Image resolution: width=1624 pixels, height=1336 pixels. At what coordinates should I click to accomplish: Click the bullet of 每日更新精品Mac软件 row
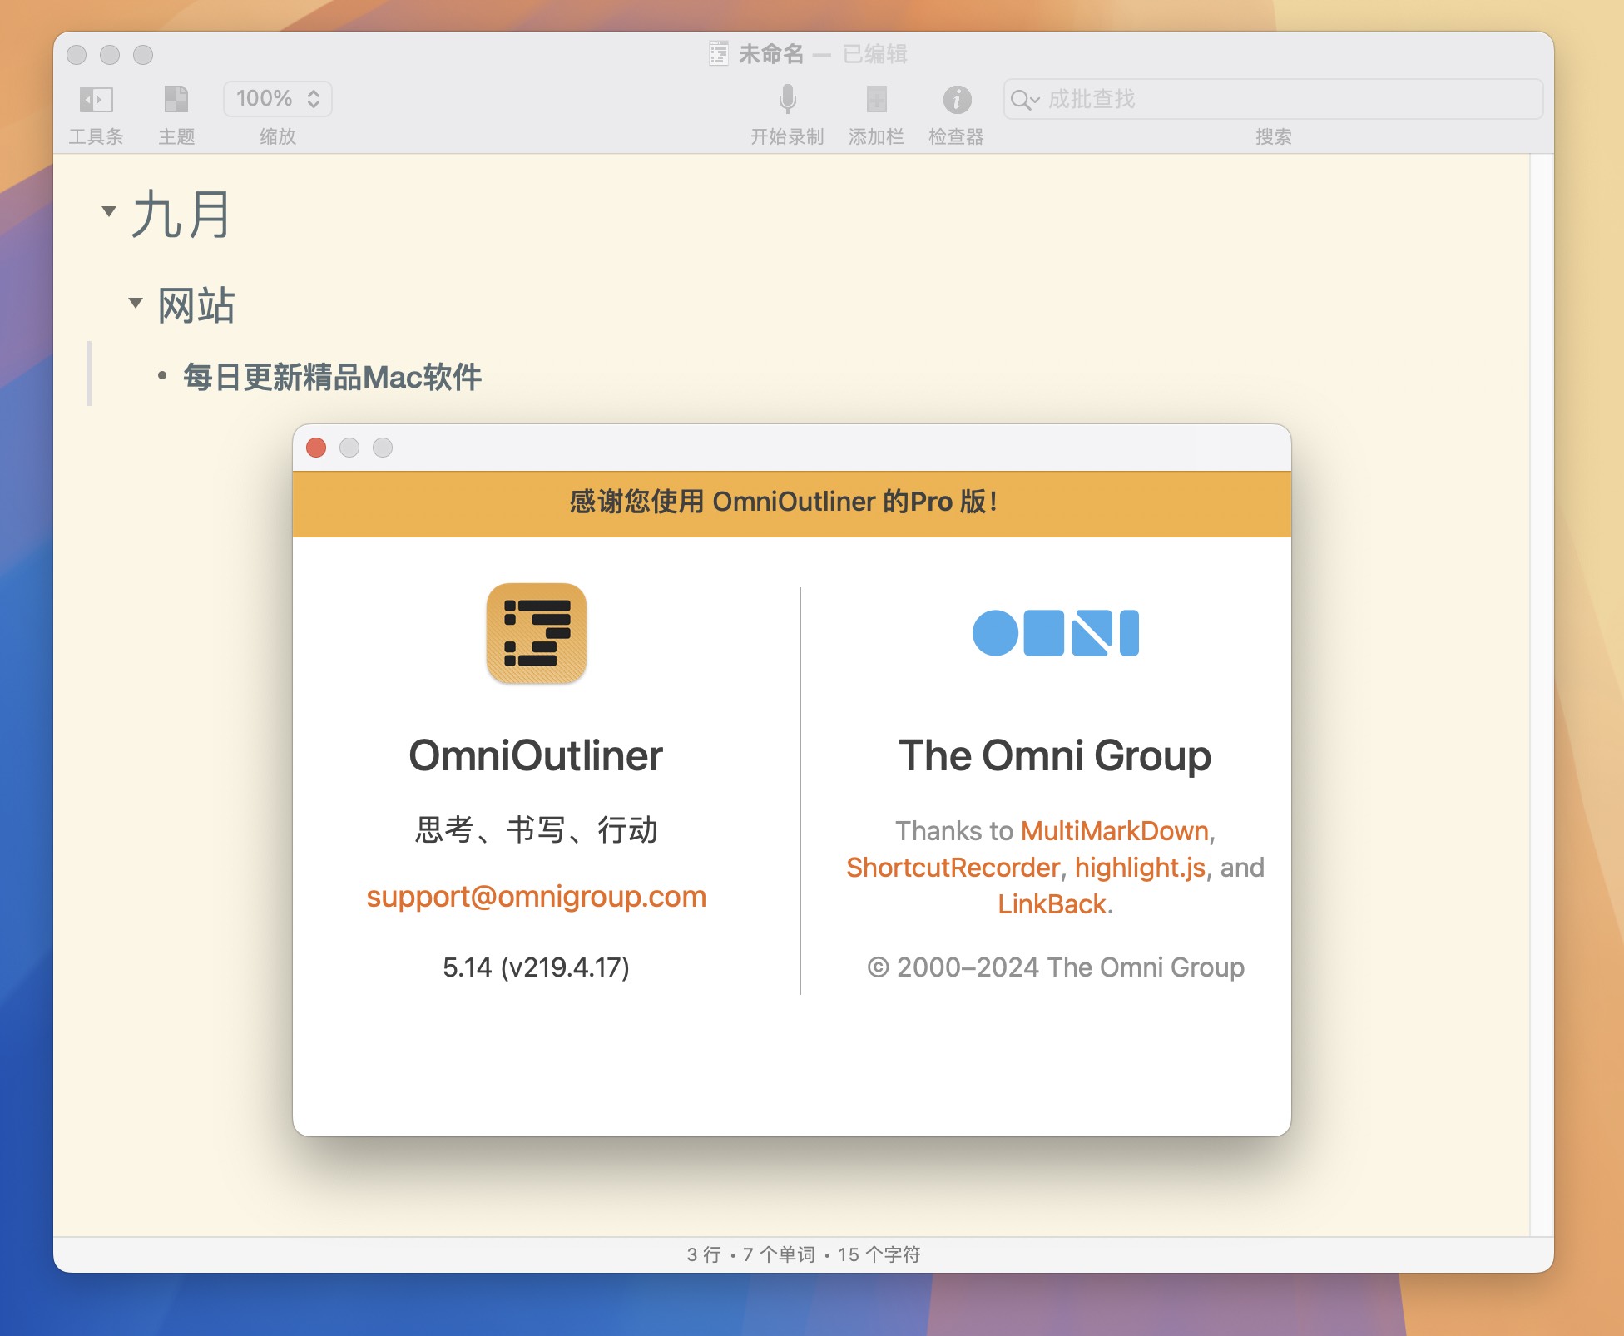(x=162, y=376)
